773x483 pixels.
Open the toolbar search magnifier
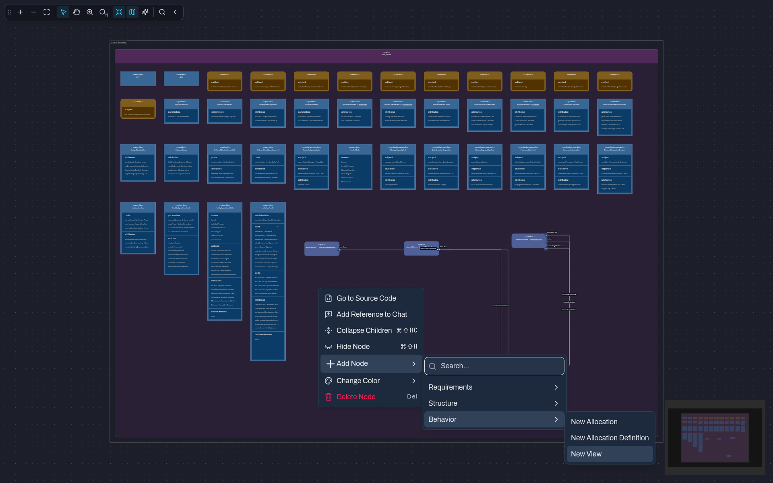[x=162, y=12]
